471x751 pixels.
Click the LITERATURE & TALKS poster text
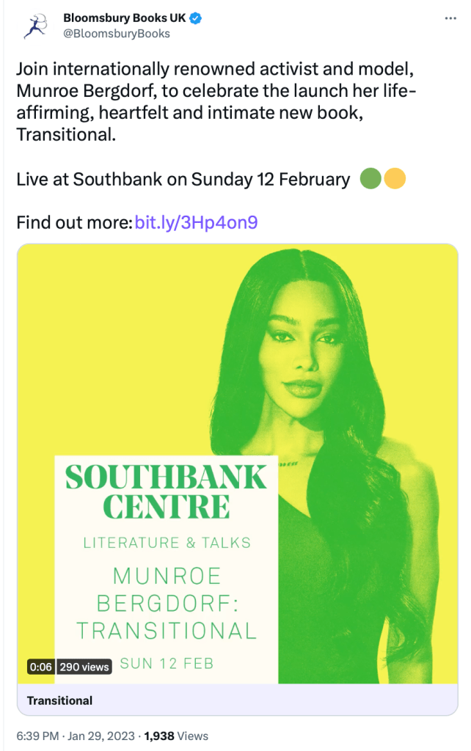coord(167,543)
